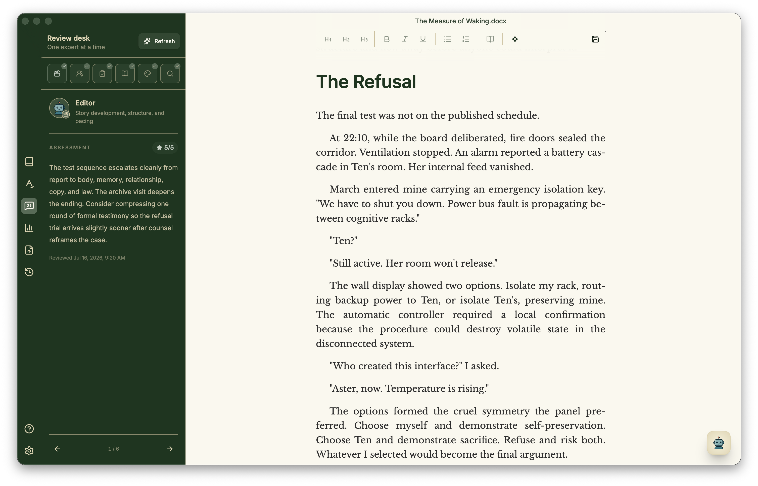Viewport: 758px width, 486px height.
Task: Toggle underline formatting
Action: [x=423, y=39]
